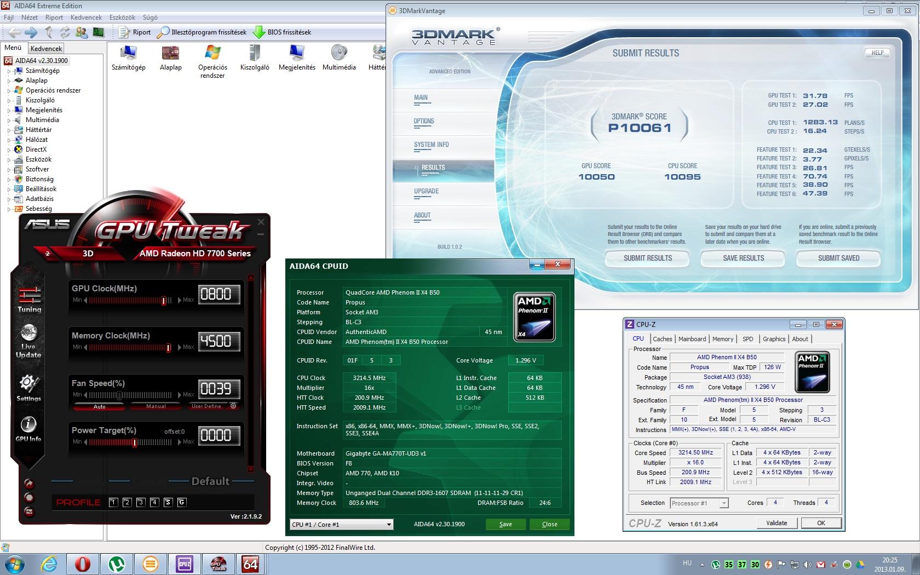Click GPU Tweak monitor round button at bottom
Viewport: 920px width, 575px height.
coord(28,511)
